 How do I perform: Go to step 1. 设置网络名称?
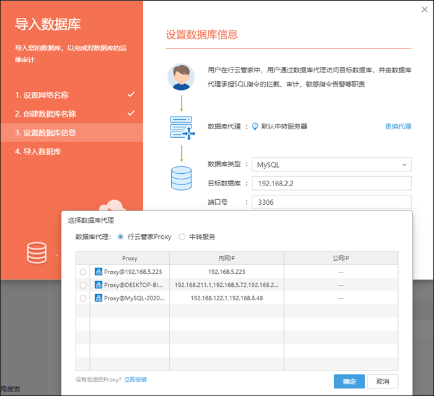(42, 95)
